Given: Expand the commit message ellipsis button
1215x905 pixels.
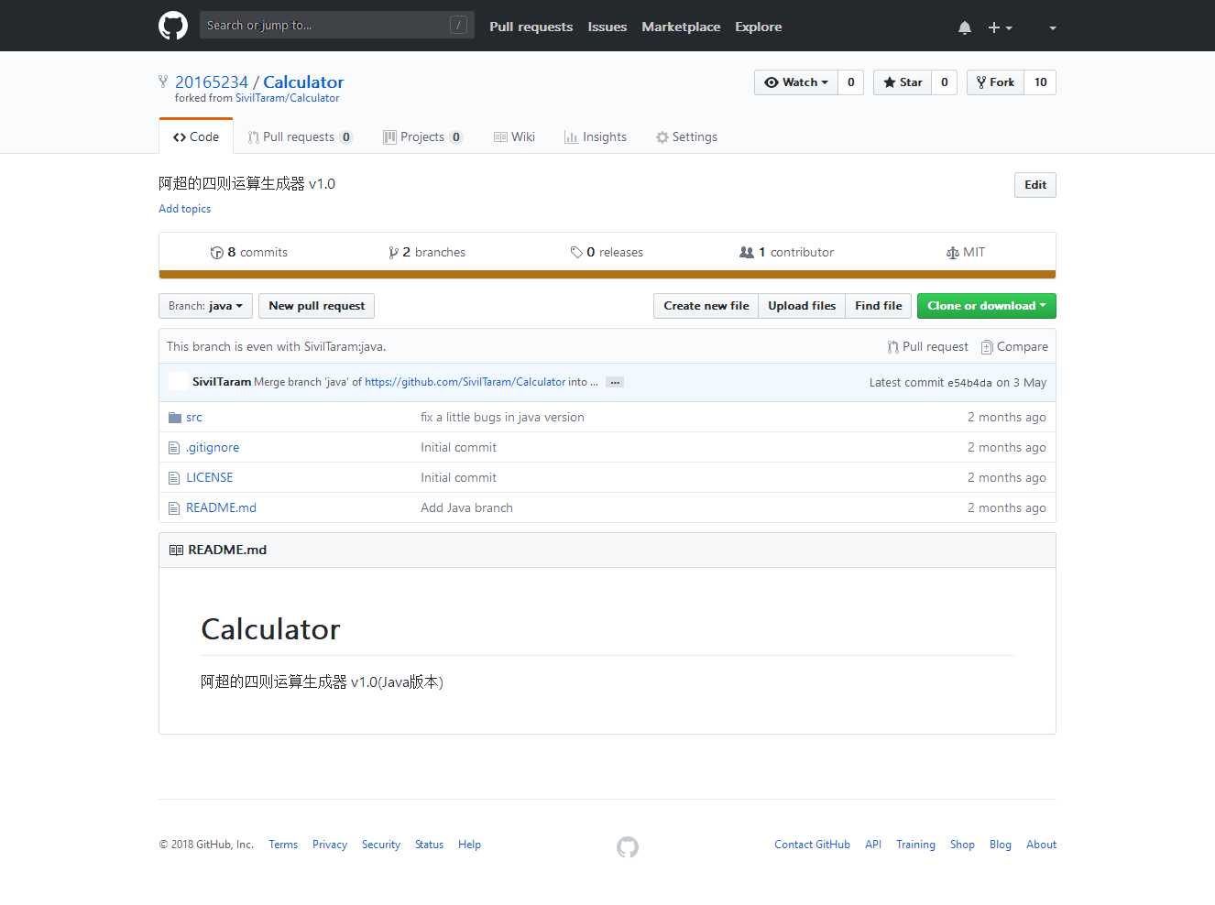Looking at the screenshot, I should (615, 383).
